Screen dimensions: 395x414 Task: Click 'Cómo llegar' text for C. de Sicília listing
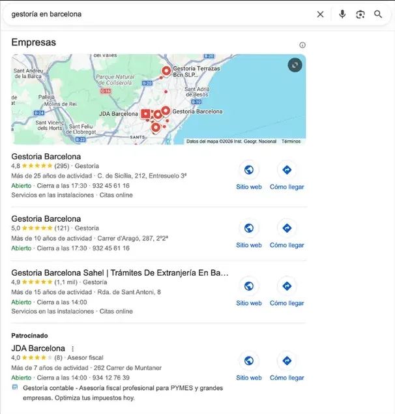click(x=287, y=187)
